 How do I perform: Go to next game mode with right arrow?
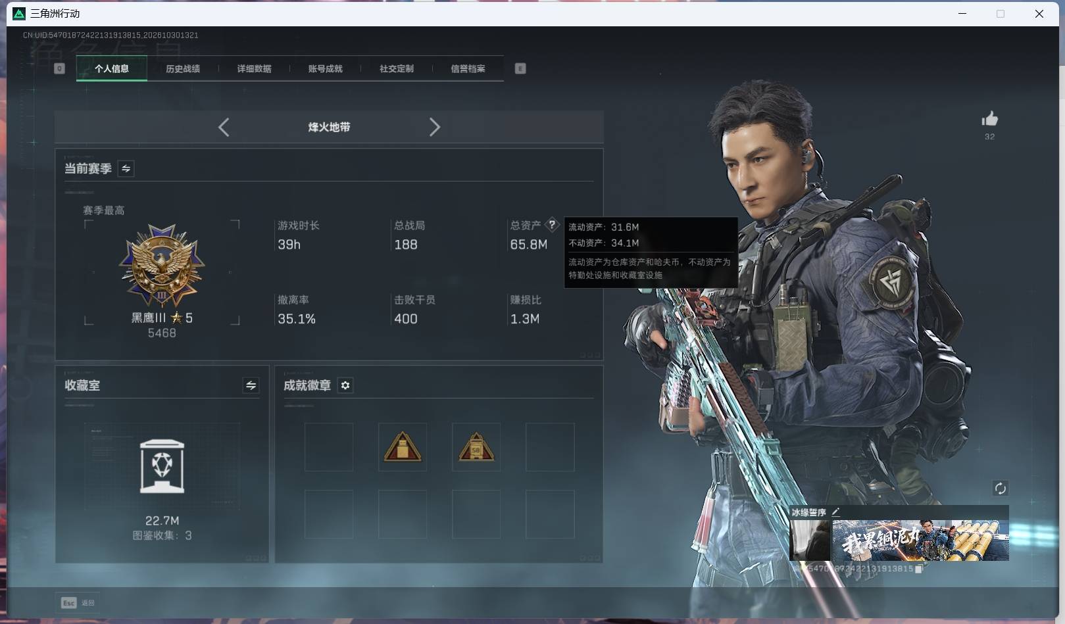[434, 127]
